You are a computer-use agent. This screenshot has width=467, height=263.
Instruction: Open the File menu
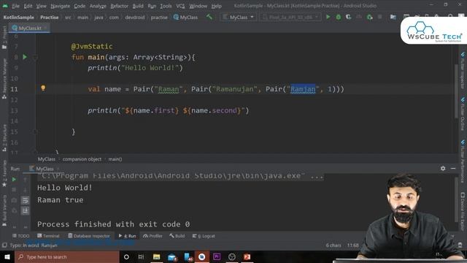pyautogui.click(x=15, y=6)
